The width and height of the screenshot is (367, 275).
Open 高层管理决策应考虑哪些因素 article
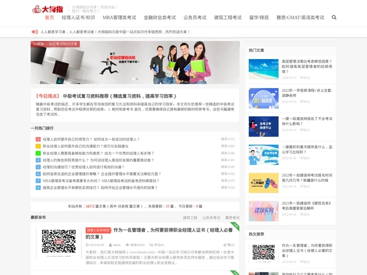point(307,66)
